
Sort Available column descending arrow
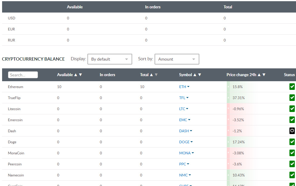coord(80,75)
